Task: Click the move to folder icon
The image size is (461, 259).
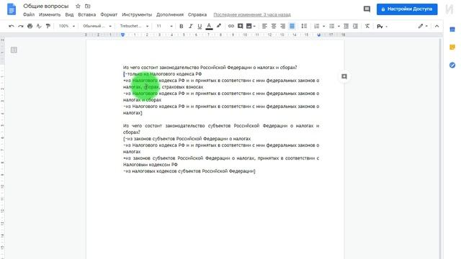Action: tap(88, 6)
